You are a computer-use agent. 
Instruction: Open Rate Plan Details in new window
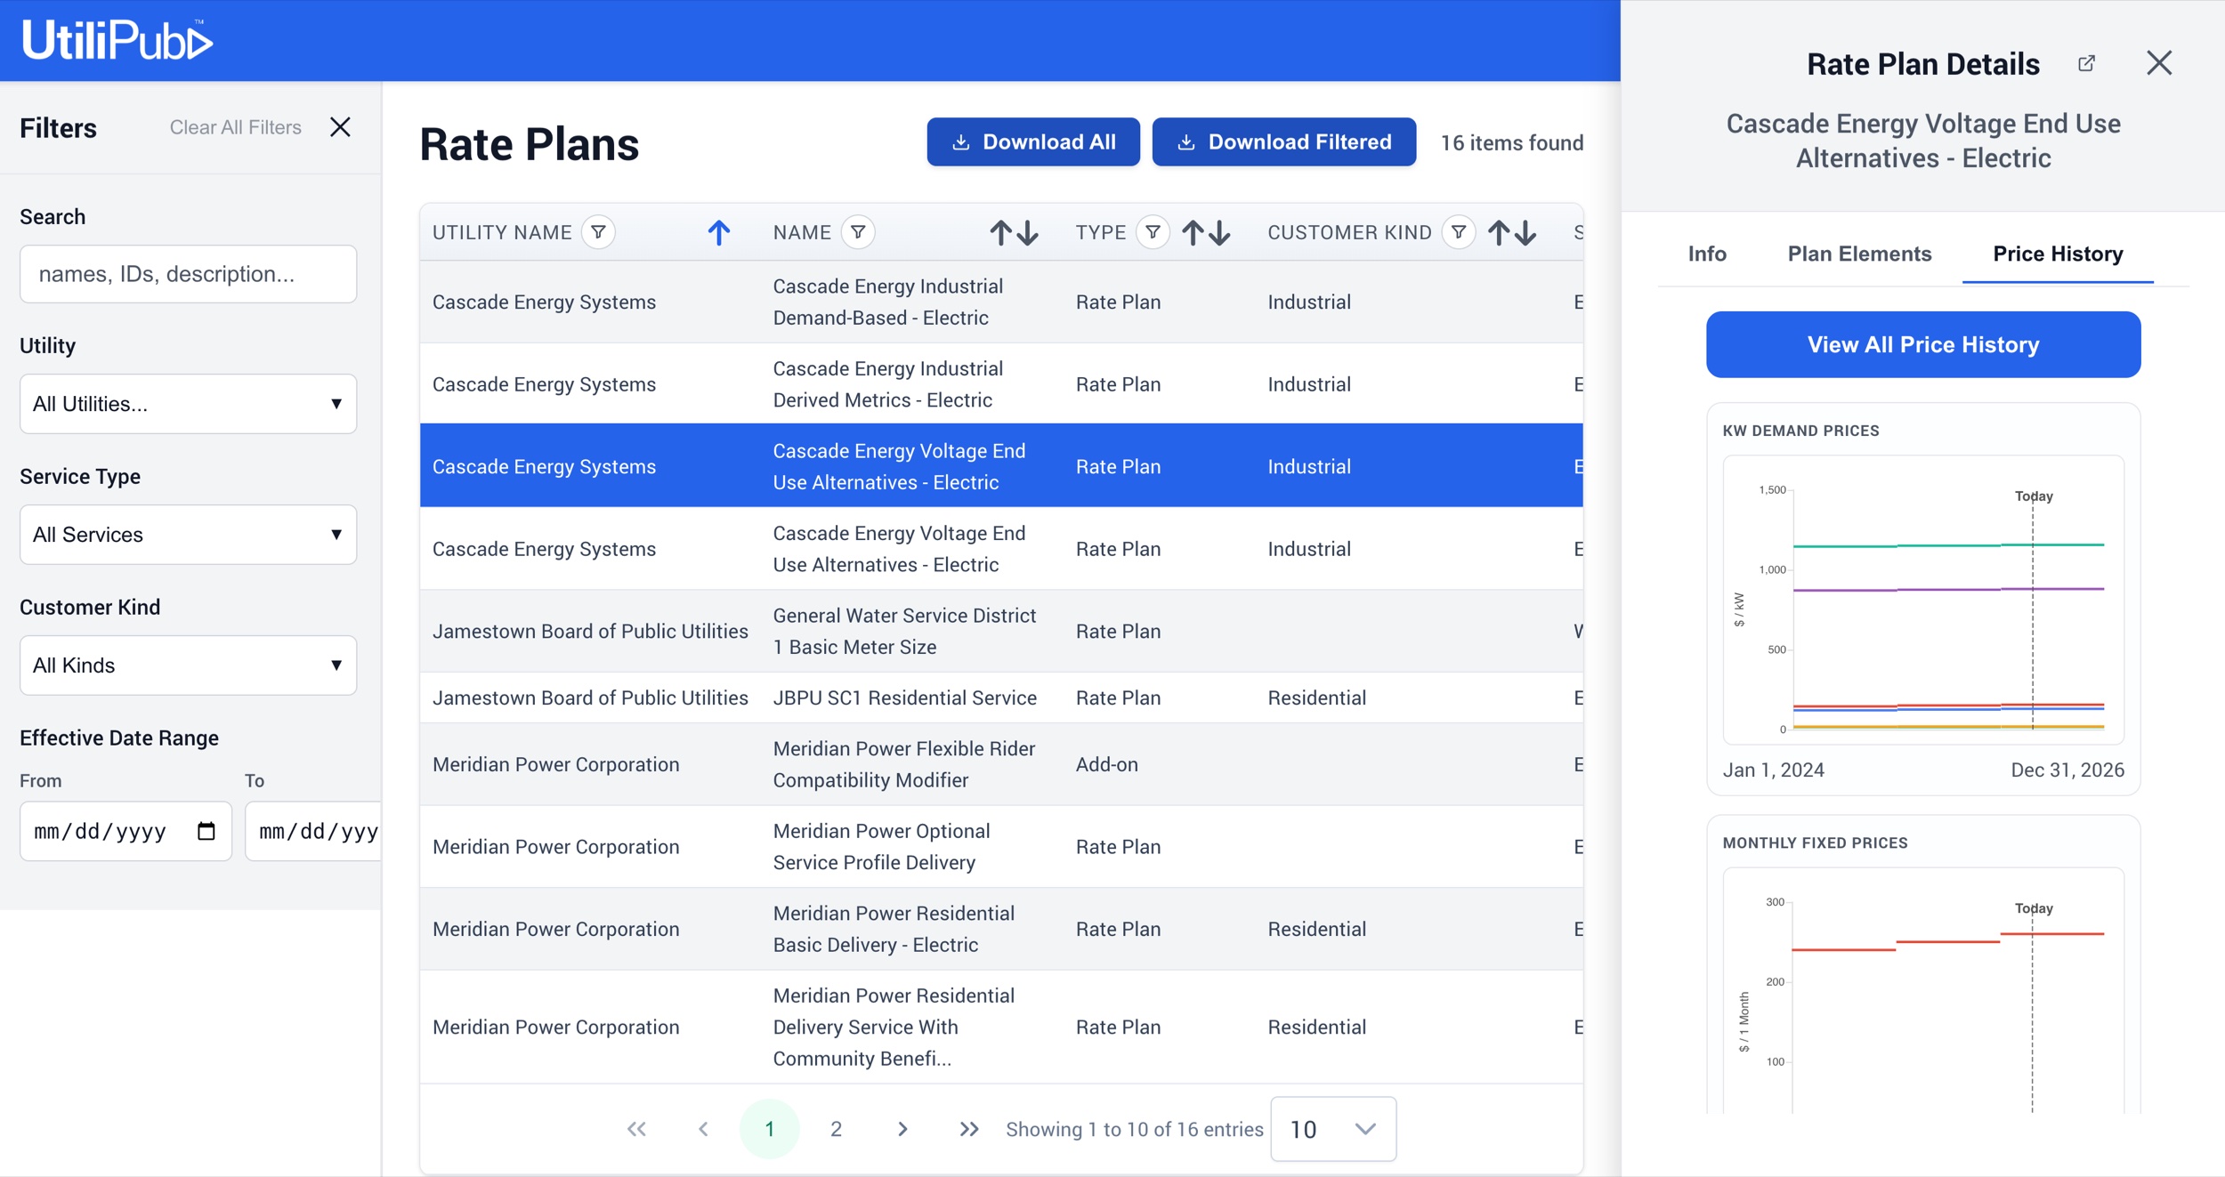[2087, 63]
